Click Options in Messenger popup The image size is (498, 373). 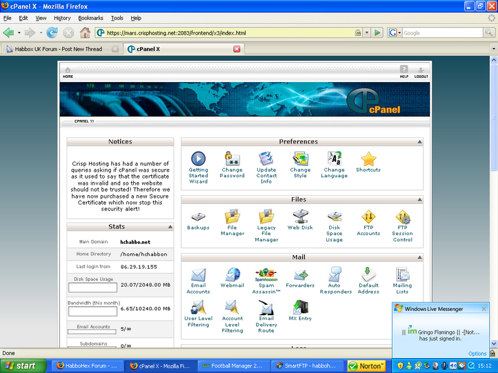pyautogui.click(x=477, y=353)
